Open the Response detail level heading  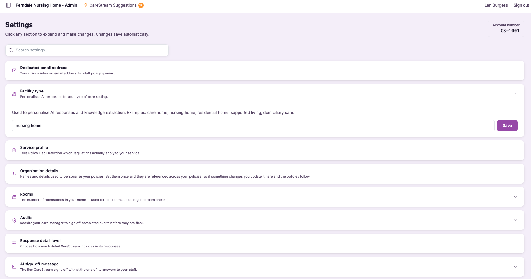40,241
